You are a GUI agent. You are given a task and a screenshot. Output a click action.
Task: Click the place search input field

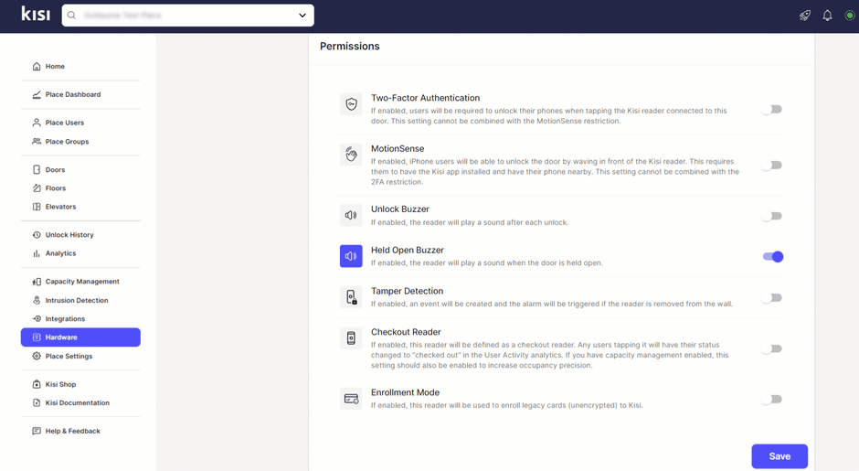click(x=187, y=16)
